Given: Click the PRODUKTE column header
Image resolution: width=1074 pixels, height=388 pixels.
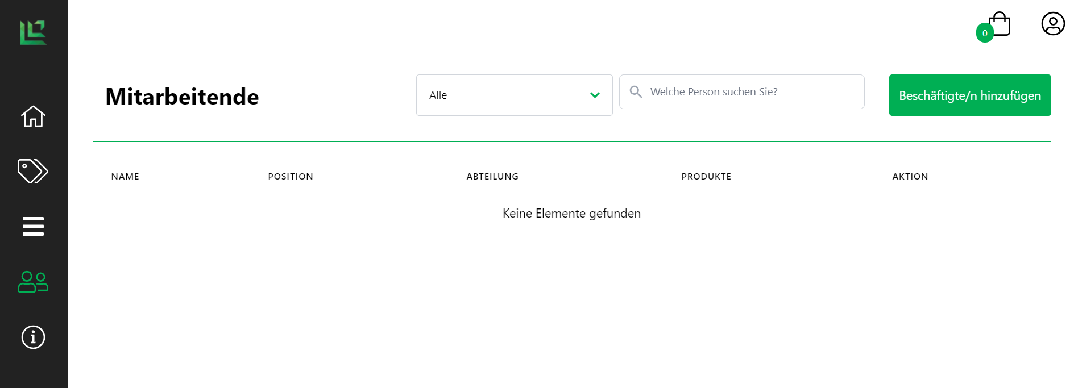Looking at the screenshot, I should click(706, 177).
